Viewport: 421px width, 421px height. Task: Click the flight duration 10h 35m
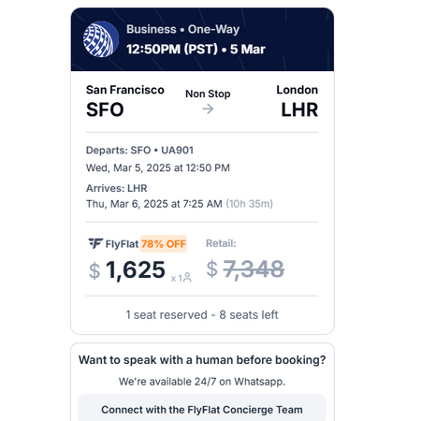point(249,204)
